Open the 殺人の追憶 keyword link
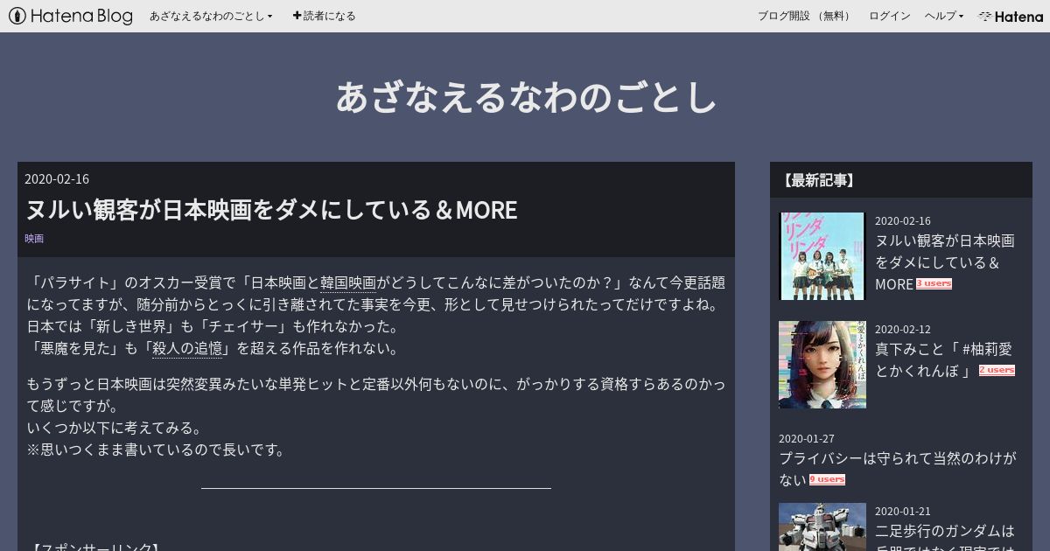The width and height of the screenshot is (1050, 551). [187, 348]
